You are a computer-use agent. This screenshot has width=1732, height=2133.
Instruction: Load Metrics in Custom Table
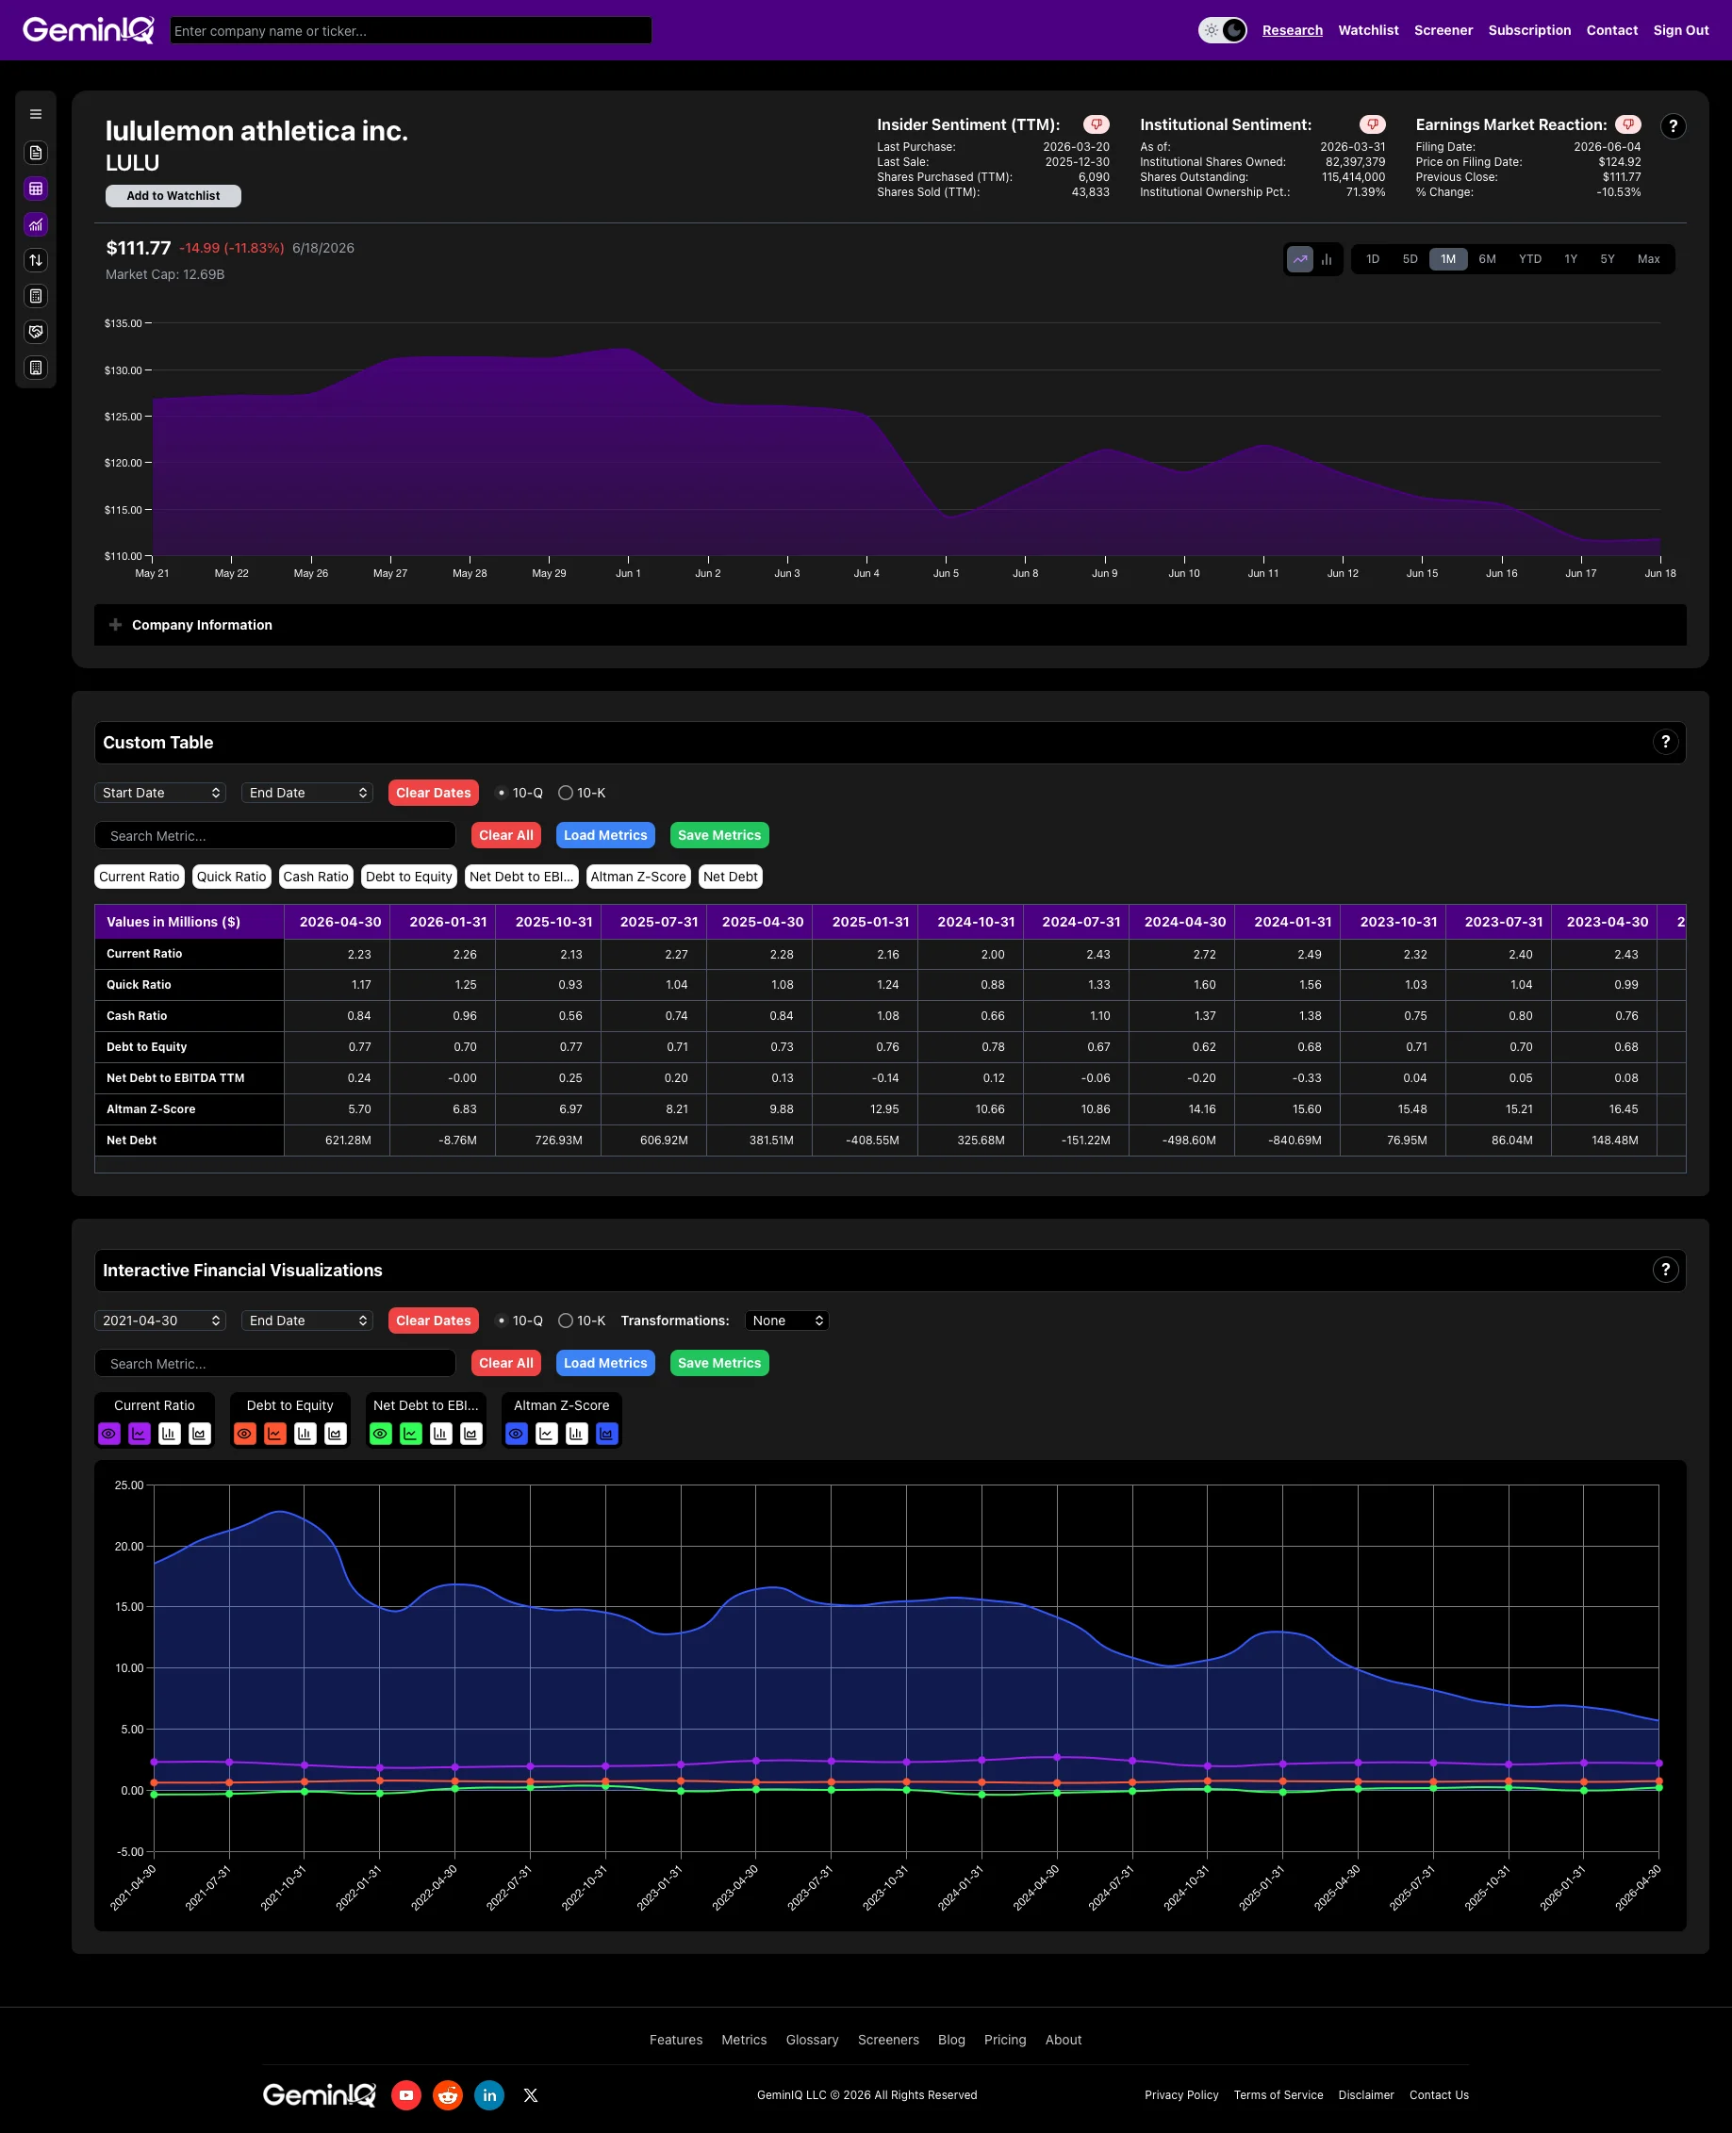pyautogui.click(x=605, y=836)
